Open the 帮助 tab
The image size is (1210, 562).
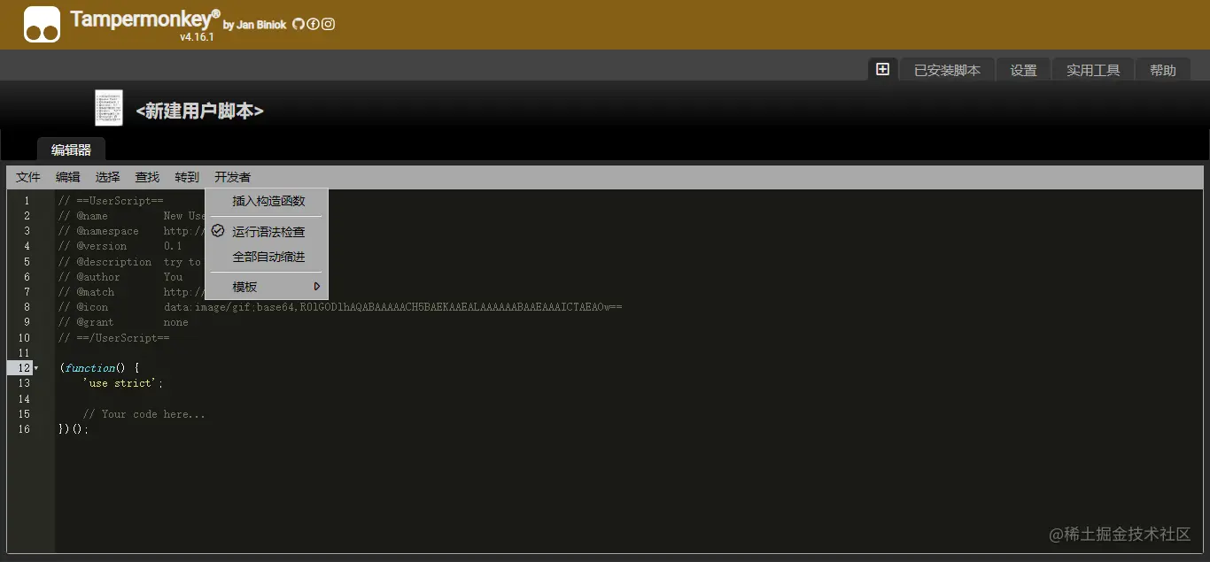coord(1163,70)
